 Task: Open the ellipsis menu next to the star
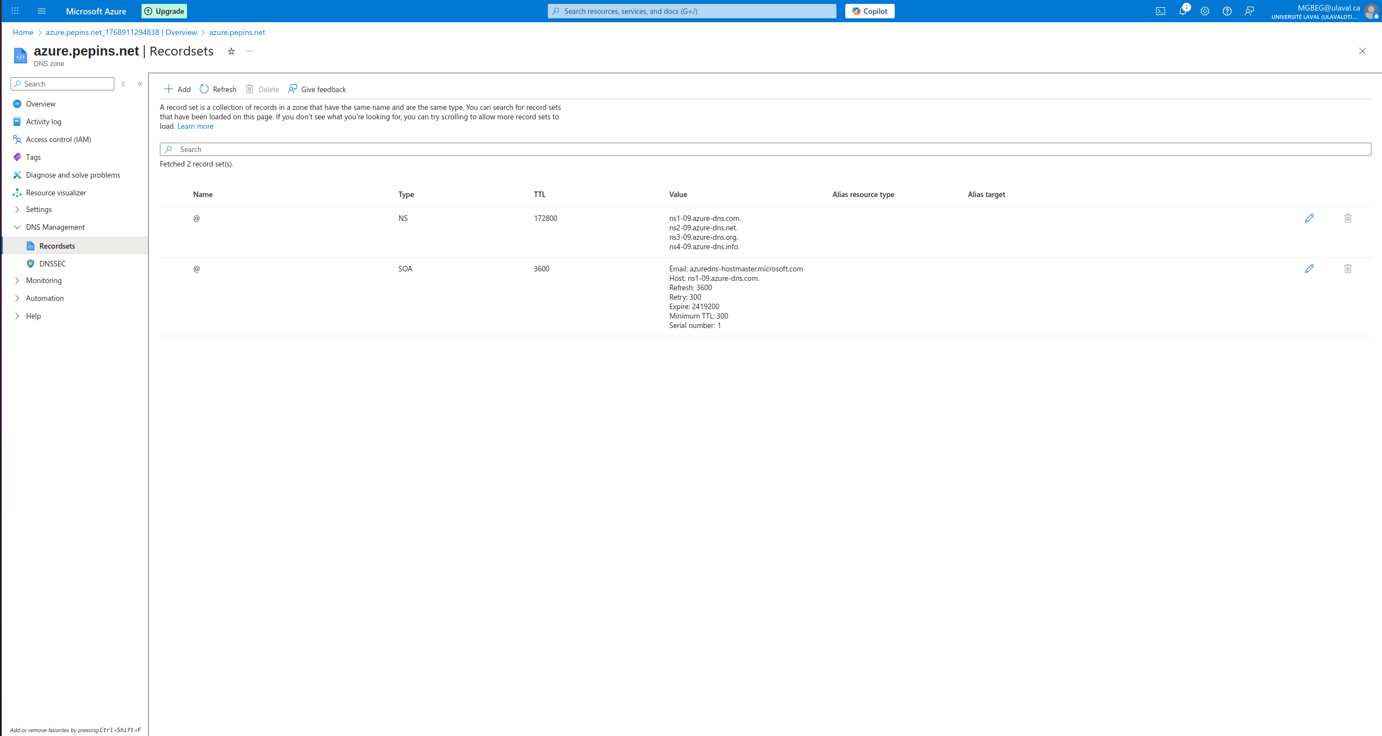(x=249, y=51)
